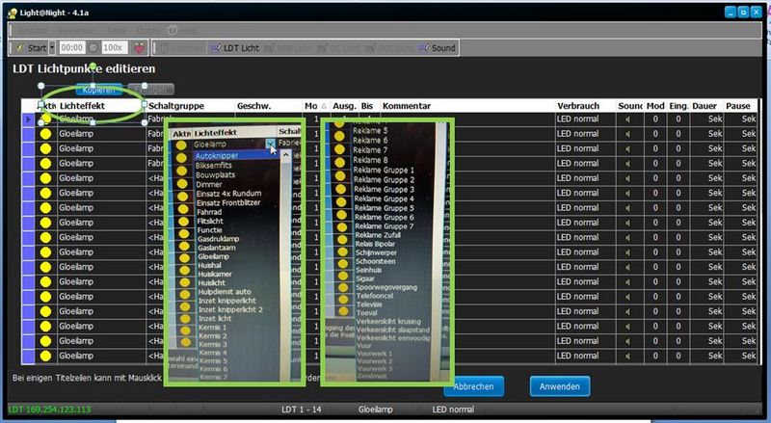
Task: Click the Geschw. column header
Action: point(269,106)
